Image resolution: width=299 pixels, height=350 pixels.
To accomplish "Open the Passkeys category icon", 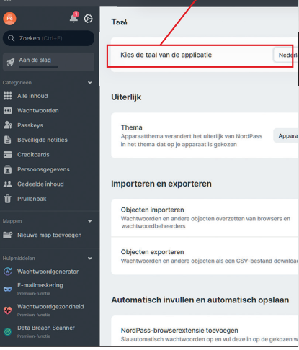I will 7,125.
